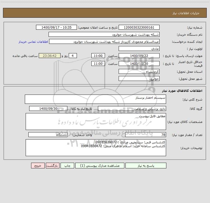Click the اطلاعات کالاهای مورد نیاز section heading
Screen dimensions: 210x203
(x=182, y=91)
